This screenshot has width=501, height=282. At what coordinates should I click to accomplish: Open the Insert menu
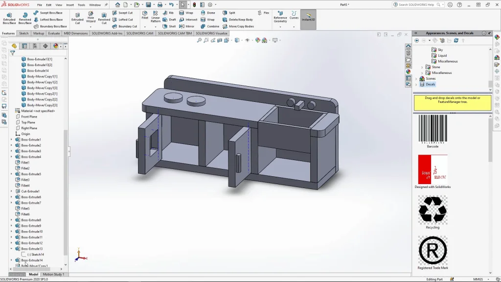coord(70,5)
